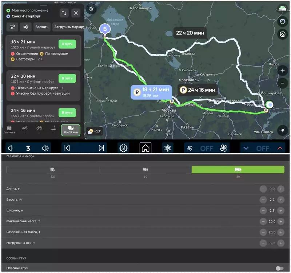Raise temperature with red up chevron
The width and height of the screenshot is (291, 273).
coord(280,149)
